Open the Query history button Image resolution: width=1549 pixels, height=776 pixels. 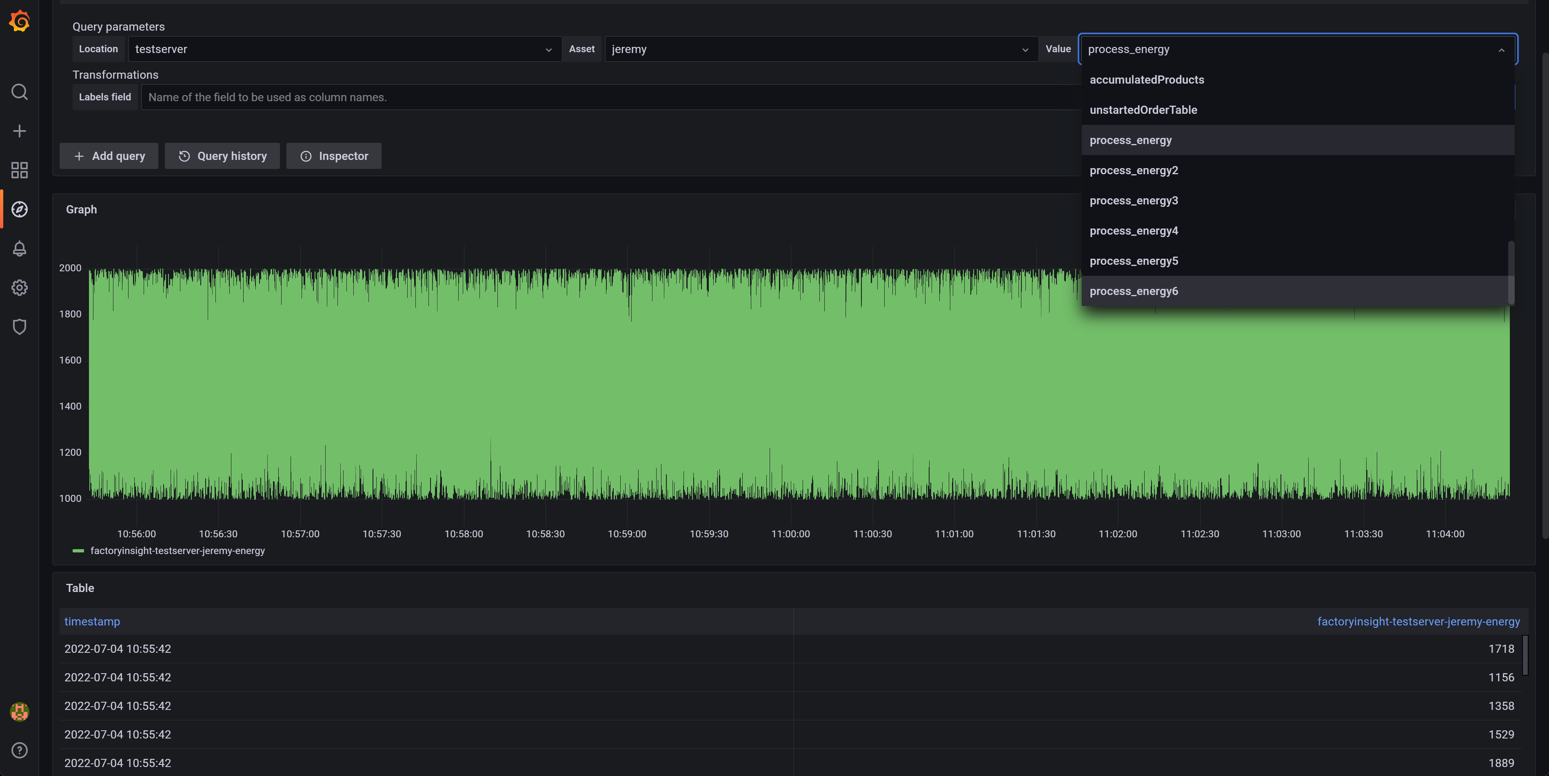coord(222,156)
